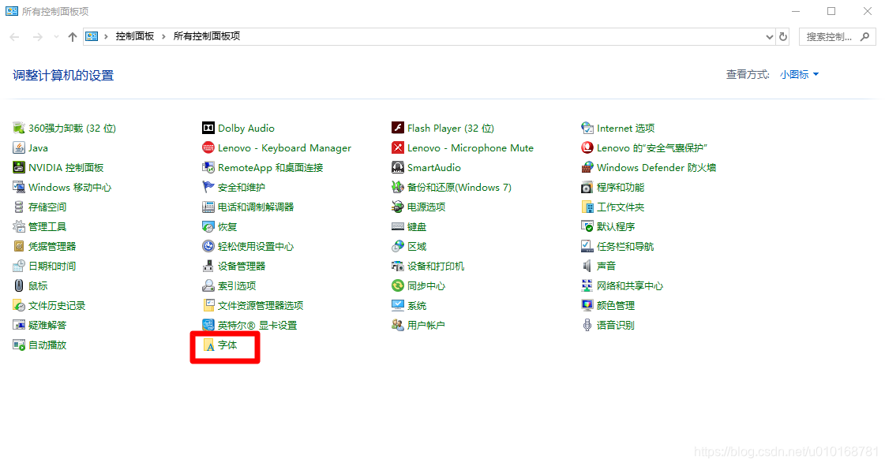The image size is (885, 466).
Task: Open 程序和功能 icon
Action: pos(587,187)
